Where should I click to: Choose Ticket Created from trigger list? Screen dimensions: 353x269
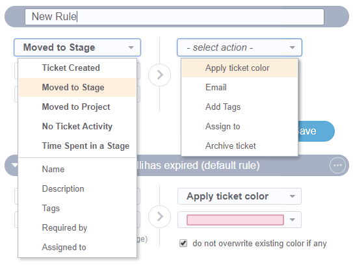click(x=77, y=68)
